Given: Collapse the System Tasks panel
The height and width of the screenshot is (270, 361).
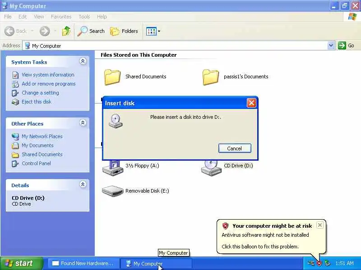Looking at the screenshot, I should tap(83, 61).
